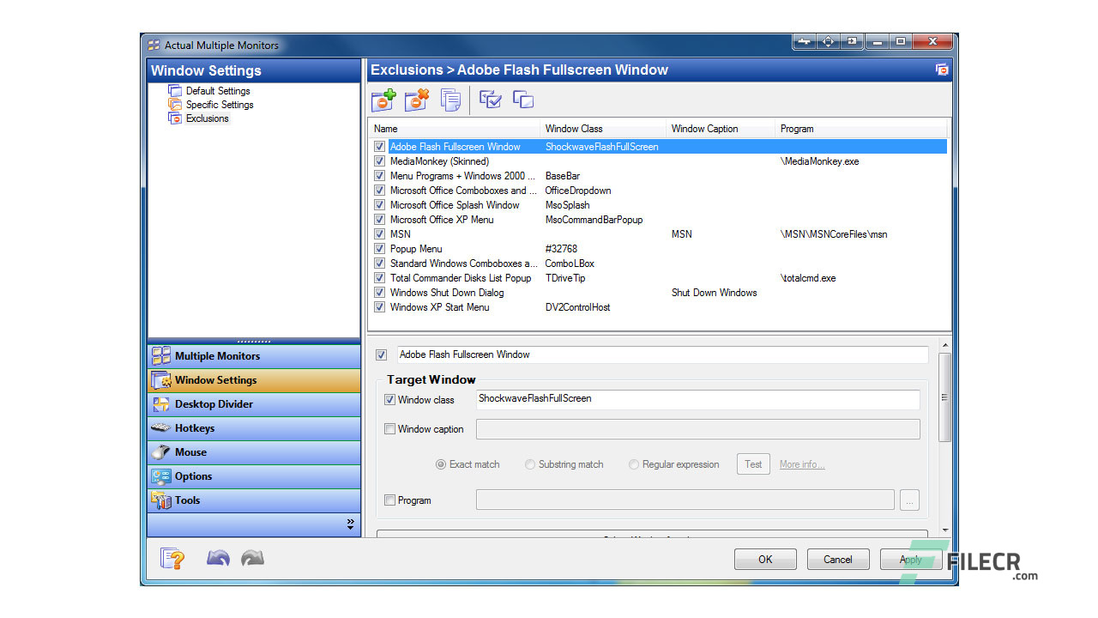Viewport: 1098px width, 618px height.
Task: Switch to the Multiple Monitors section
Action: click(254, 356)
